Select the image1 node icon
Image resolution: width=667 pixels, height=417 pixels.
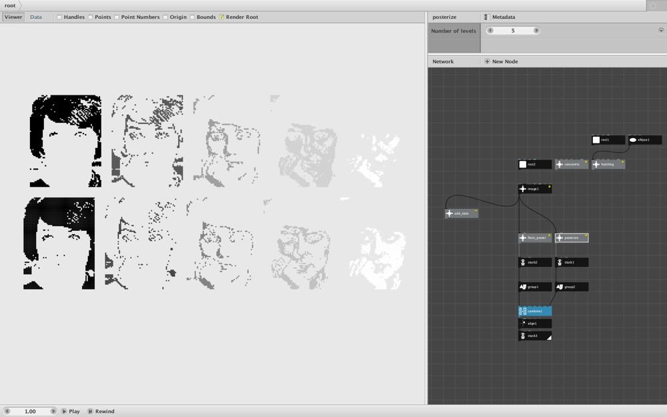point(523,189)
